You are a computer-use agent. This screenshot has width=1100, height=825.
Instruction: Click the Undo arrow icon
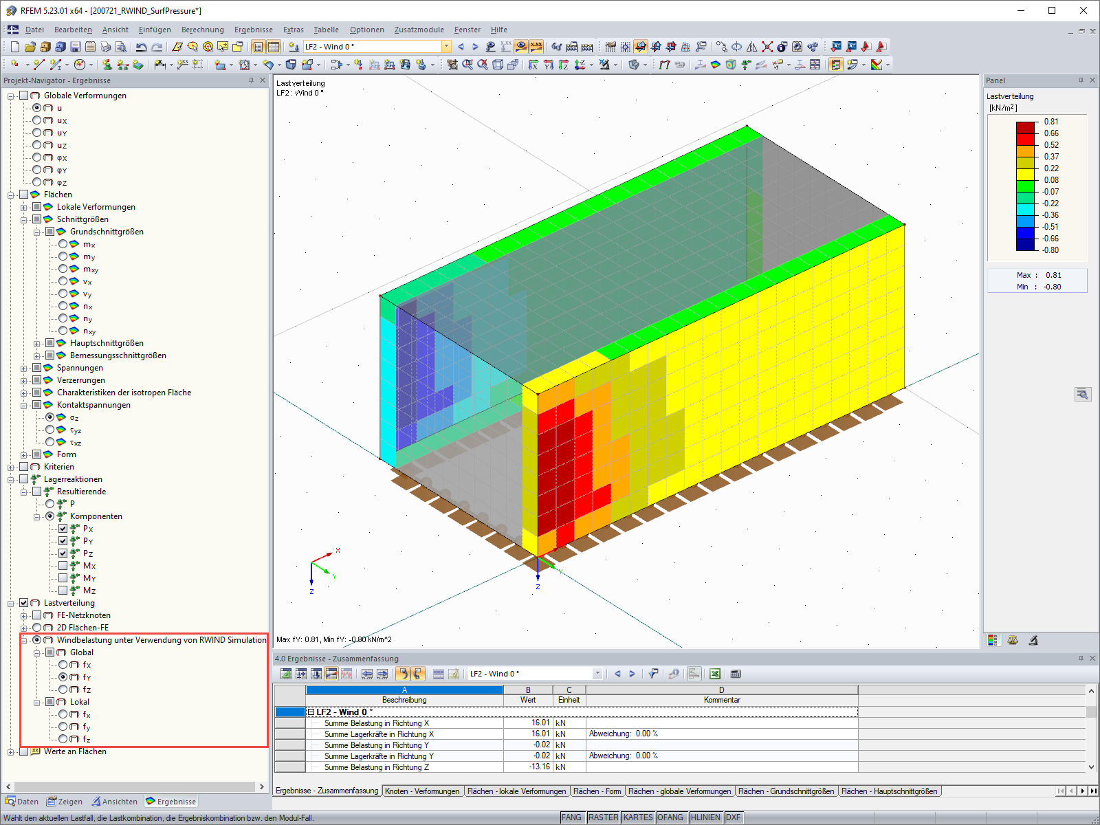pyautogui.click(x=142, y=47)
